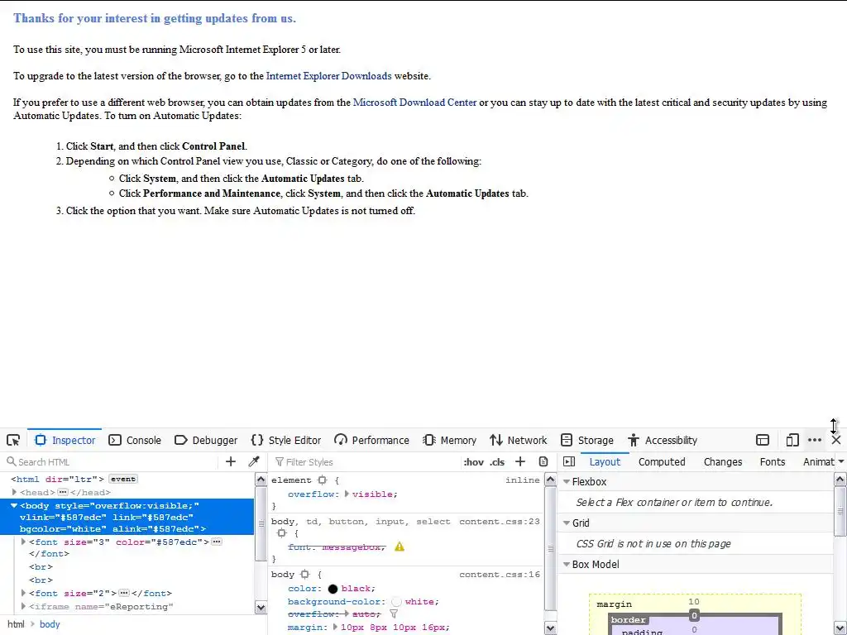The image size is (847, 635).
Task: Toggle the three-pane inspector sidebar icon
Action: (569, 461)
